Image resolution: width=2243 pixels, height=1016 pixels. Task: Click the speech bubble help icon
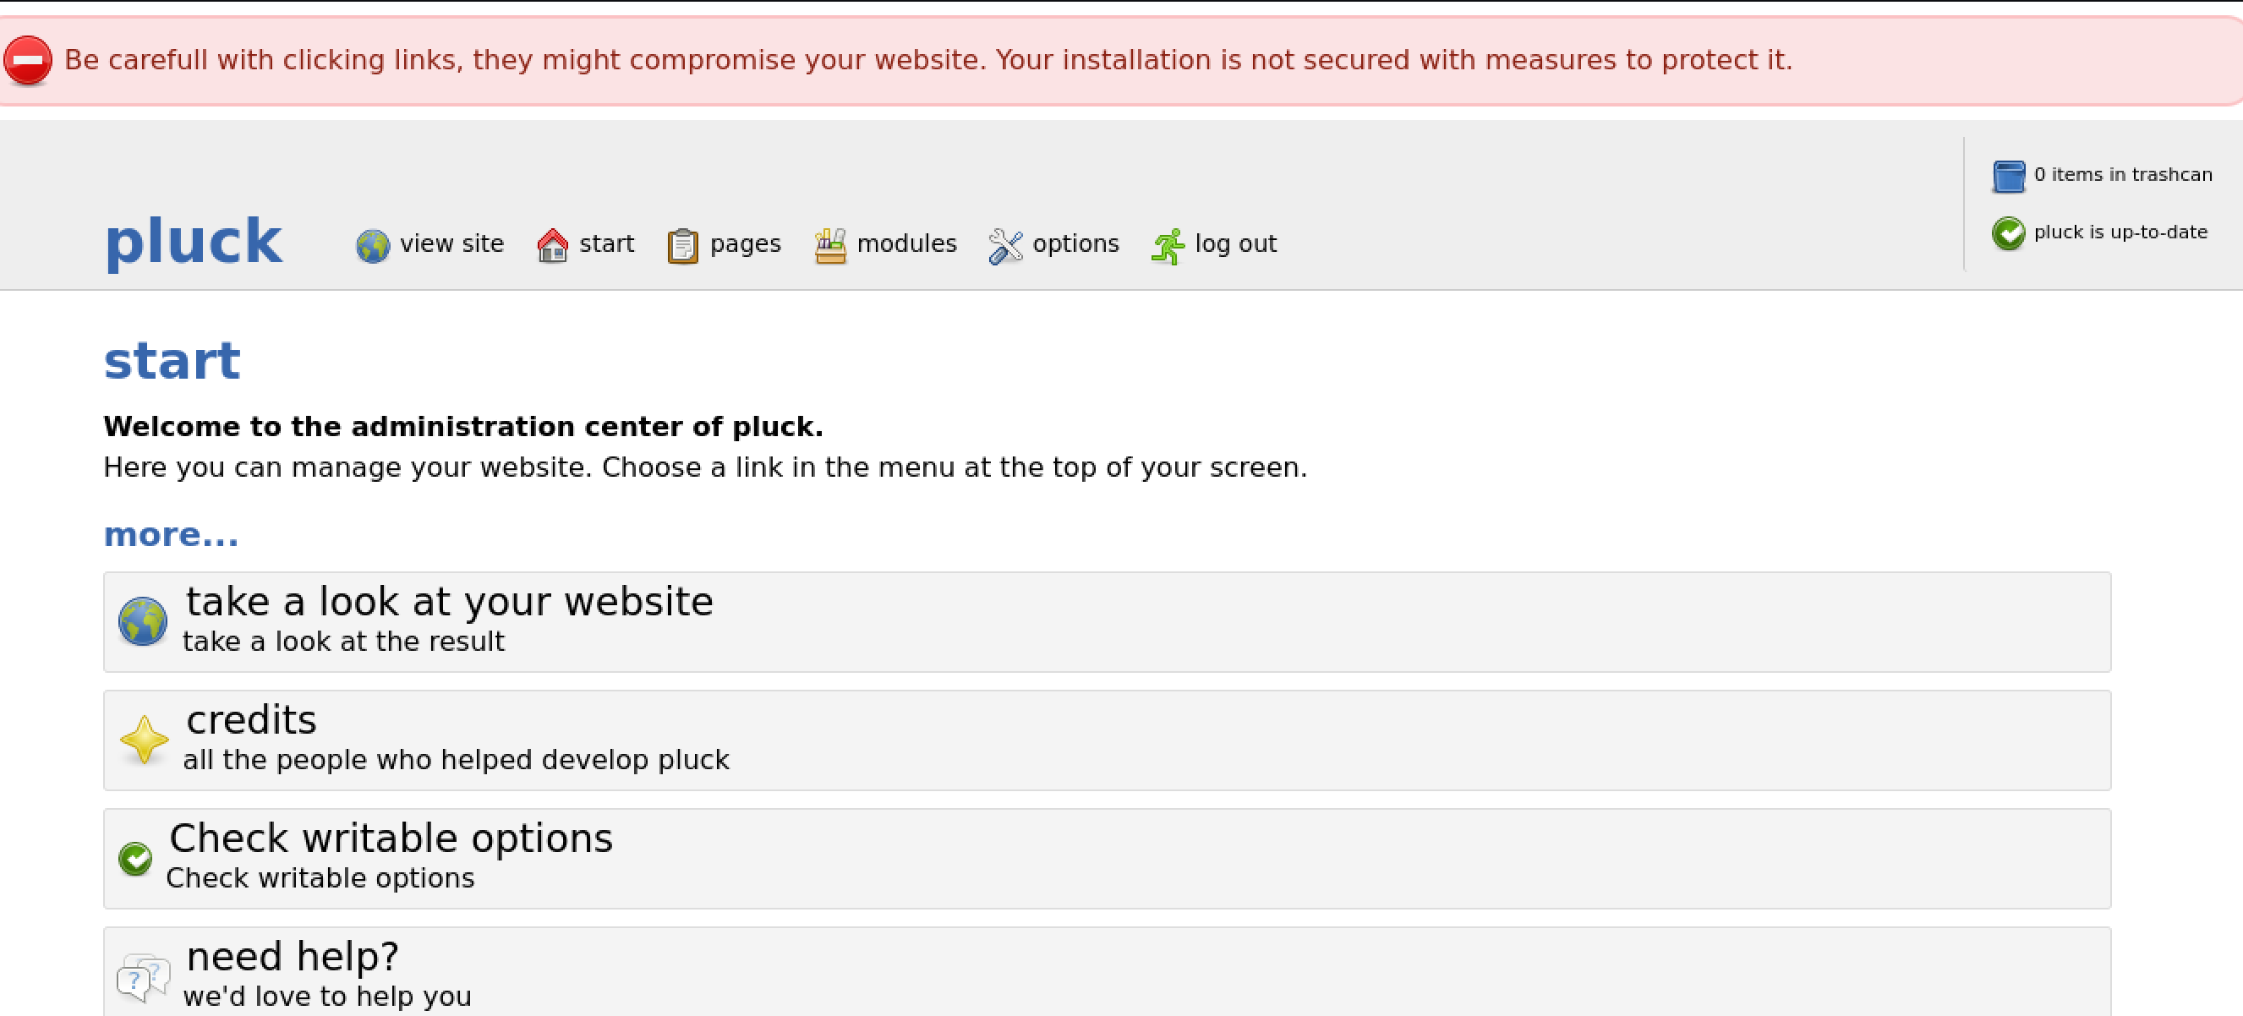coord(143,978)
